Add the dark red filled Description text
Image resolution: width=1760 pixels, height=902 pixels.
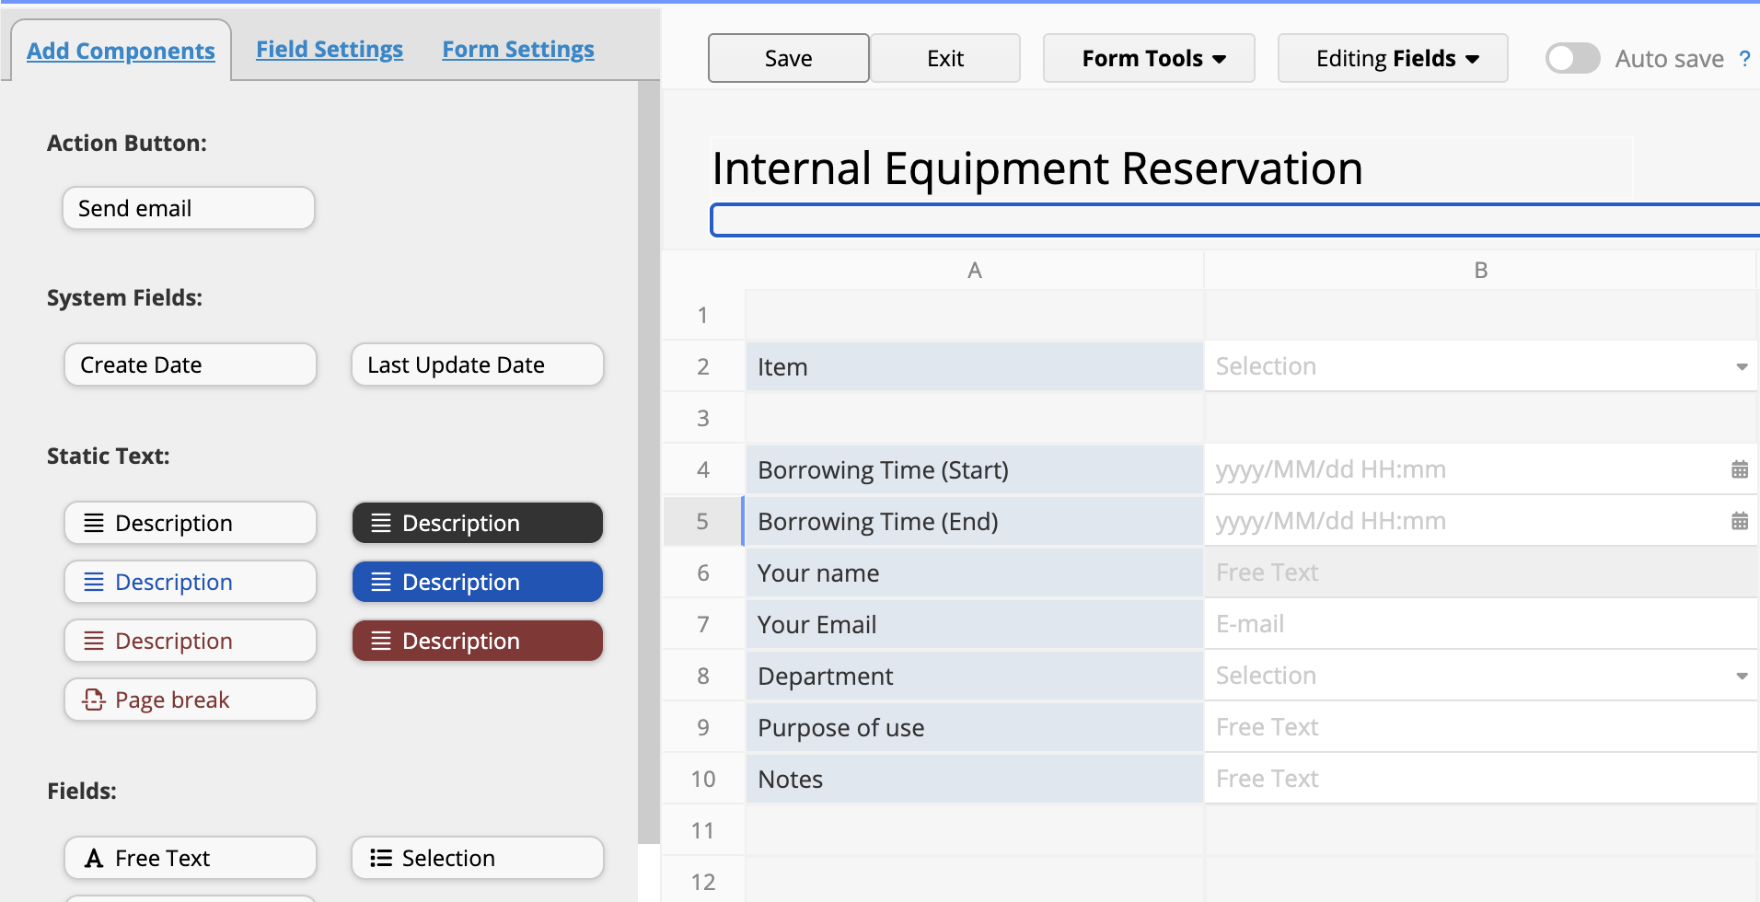477,642
